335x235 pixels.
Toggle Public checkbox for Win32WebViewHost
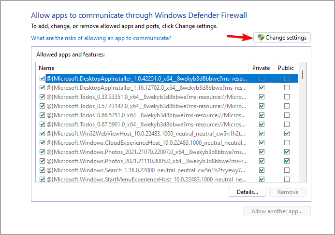point(287,133)
